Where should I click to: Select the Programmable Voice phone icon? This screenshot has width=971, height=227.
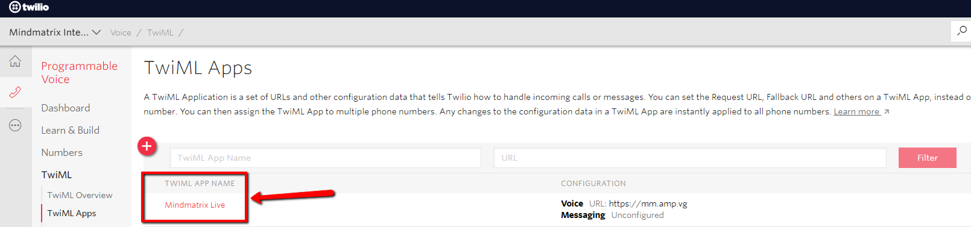(x=15, y=92)
